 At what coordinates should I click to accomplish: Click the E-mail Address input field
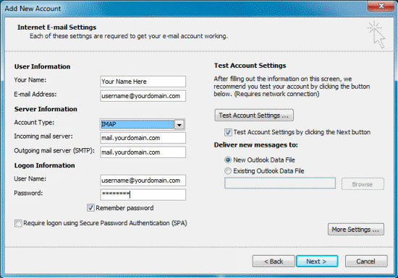point(143,96)
